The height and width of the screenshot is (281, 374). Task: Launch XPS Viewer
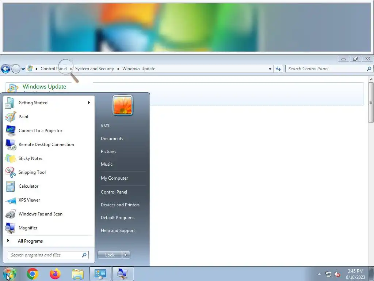coord(49,200)
